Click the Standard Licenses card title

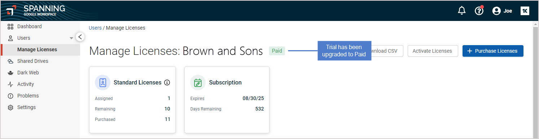tap(137, 82)
